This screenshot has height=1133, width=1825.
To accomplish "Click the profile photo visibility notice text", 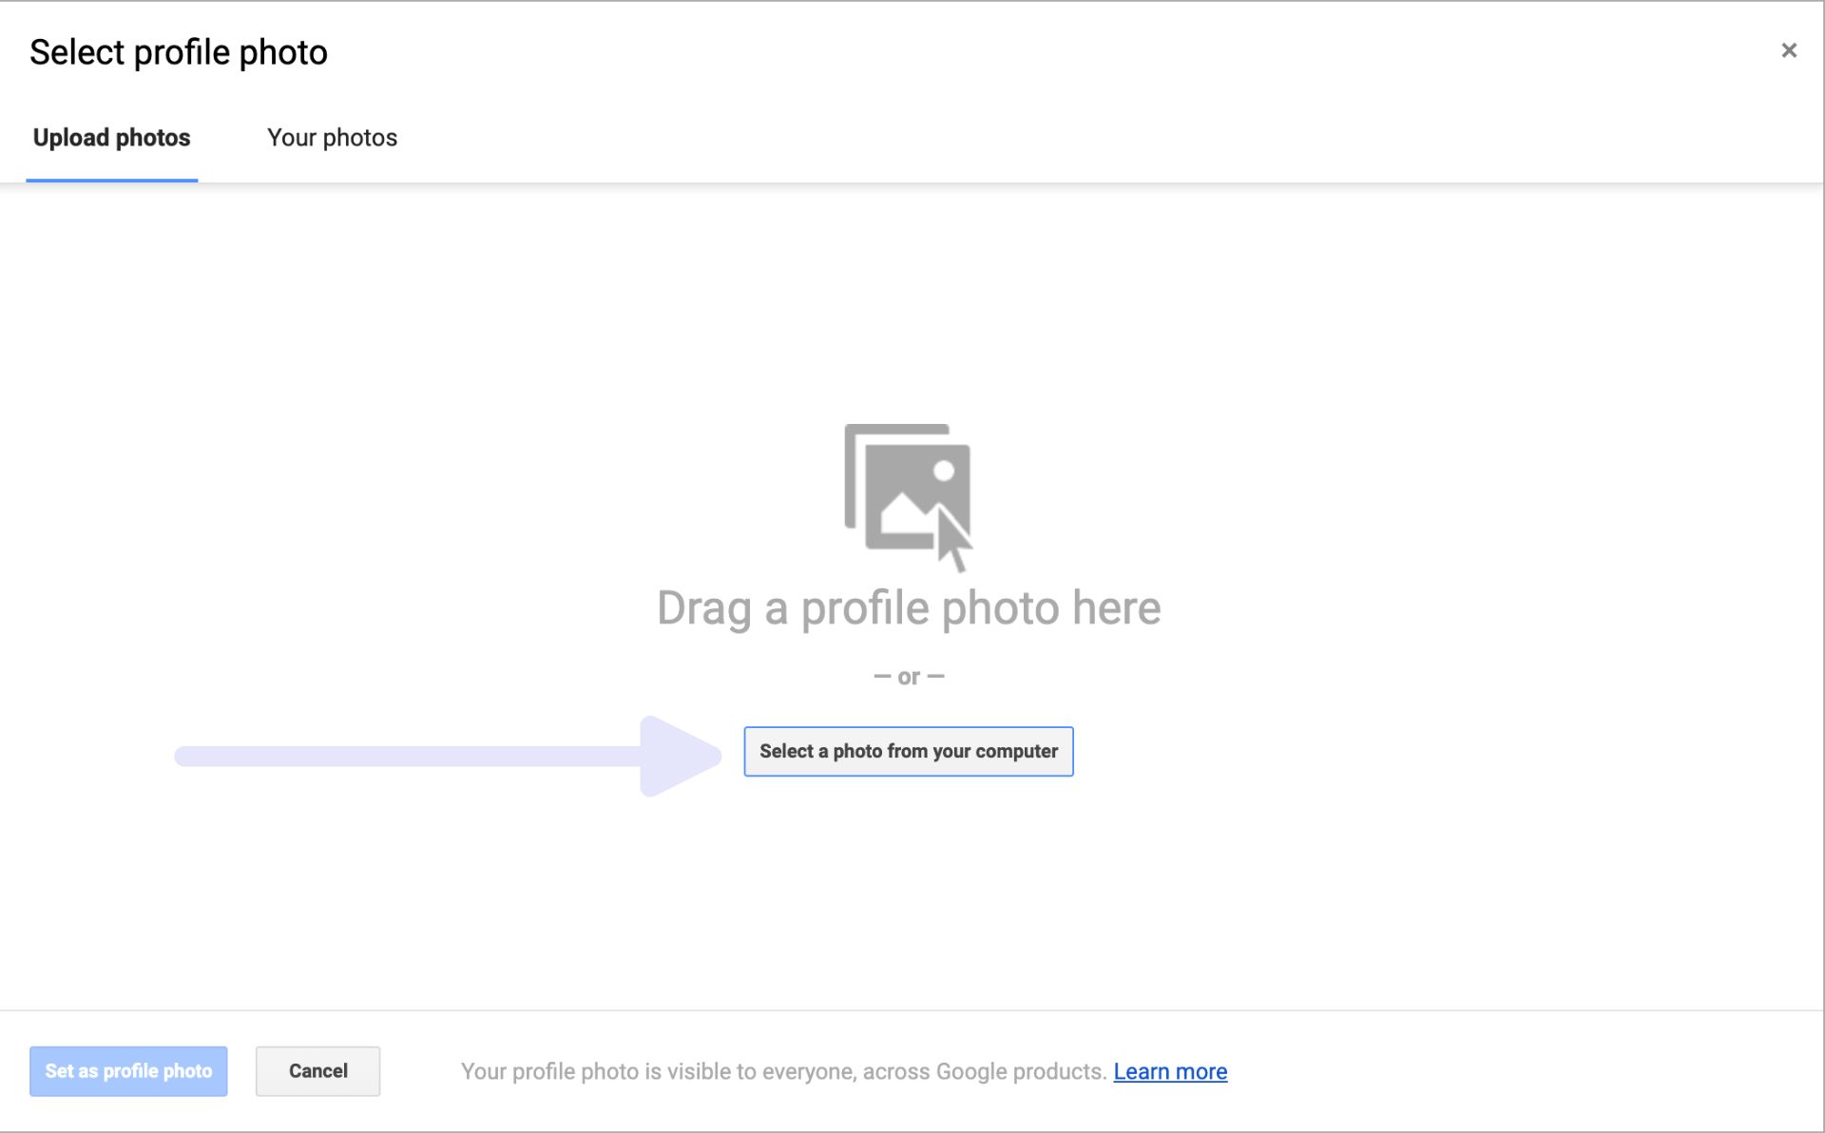I will click(783, 1072).
